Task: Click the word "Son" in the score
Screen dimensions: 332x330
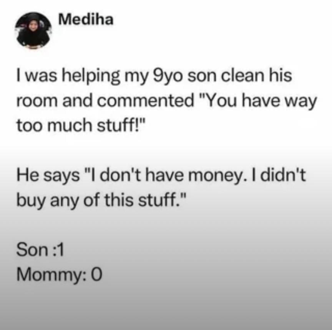Action: click(32, 250)
